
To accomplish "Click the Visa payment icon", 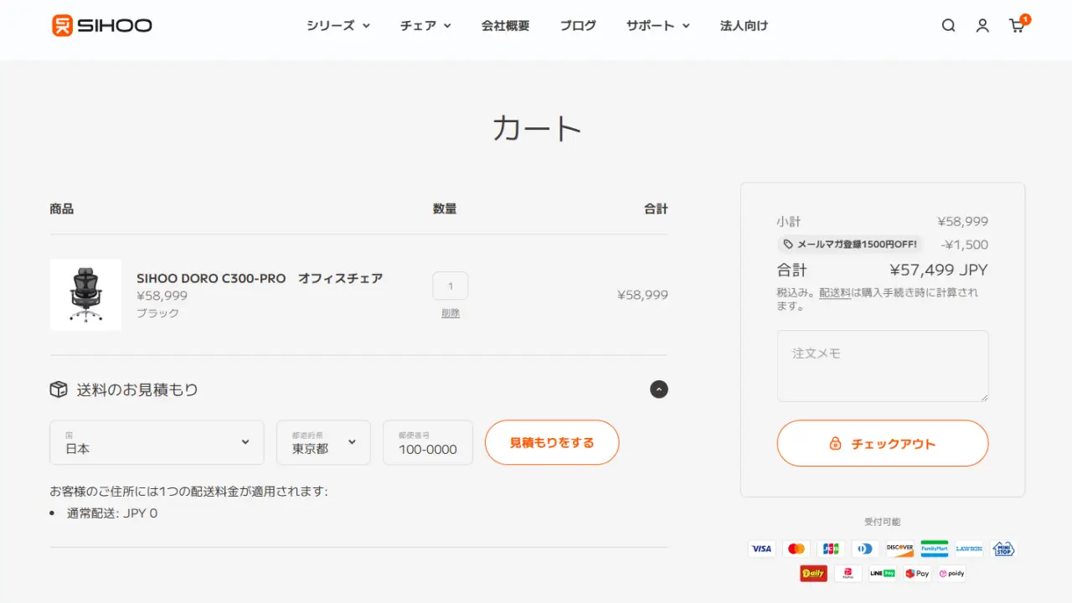I will tap(761, 549).
